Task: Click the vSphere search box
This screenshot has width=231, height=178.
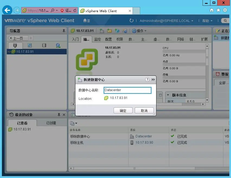Action: (225, 21)
